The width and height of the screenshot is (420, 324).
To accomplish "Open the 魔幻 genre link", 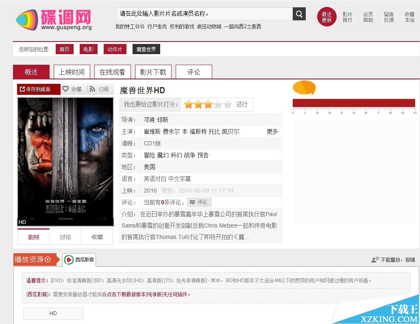I will (163, 155).
